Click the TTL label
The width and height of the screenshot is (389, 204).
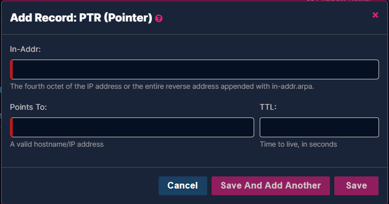pos(268,107)
